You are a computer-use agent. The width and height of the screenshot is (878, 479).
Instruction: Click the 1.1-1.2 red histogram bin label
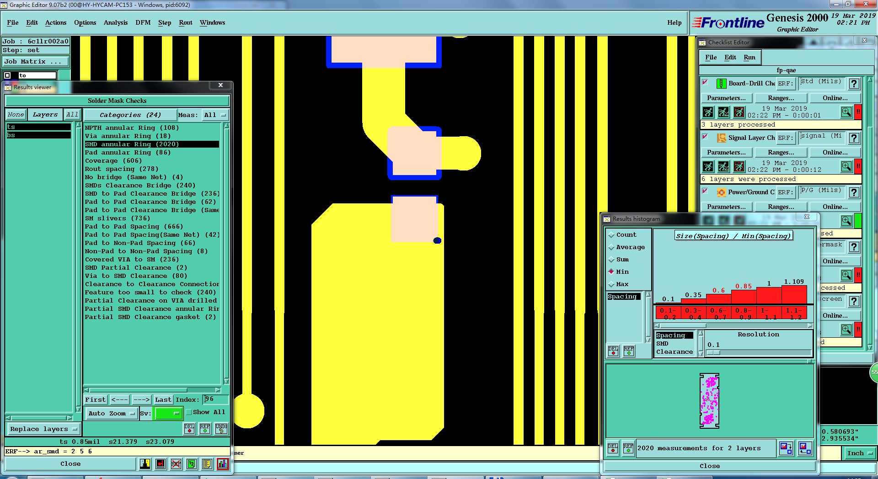(x=794, y=313)
